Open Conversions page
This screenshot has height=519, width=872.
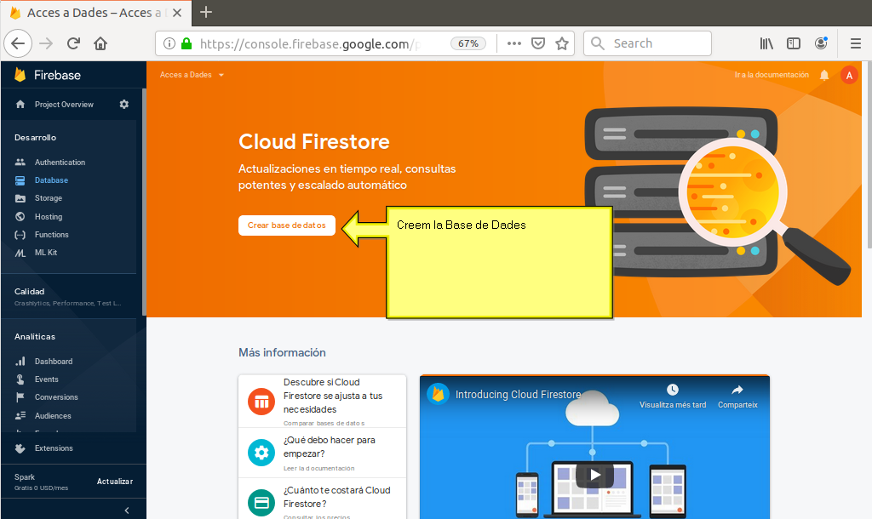56,397
